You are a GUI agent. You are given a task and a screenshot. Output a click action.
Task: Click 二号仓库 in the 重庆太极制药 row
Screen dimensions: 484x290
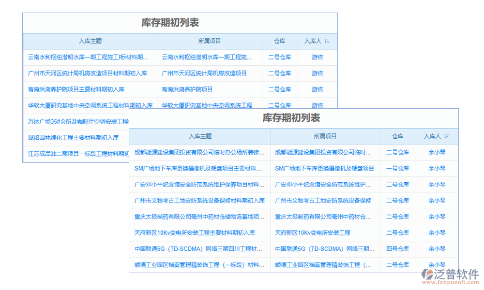397,217
